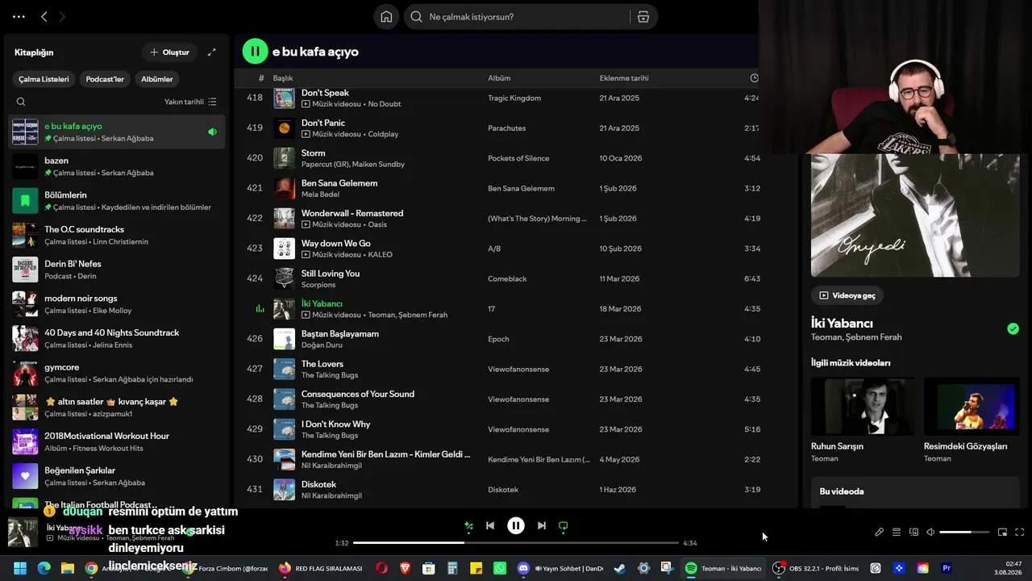Open the Windows Start menu
The height and width of the screenshot is (581, 1032).
(x=20, y=568)
